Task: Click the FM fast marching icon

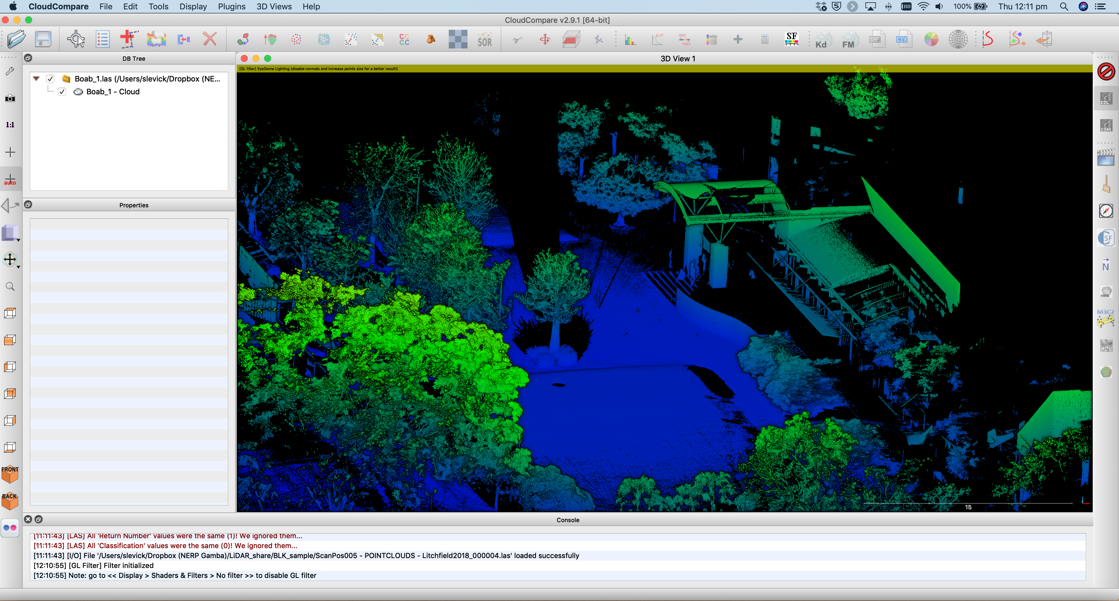Action: (850, 39)
